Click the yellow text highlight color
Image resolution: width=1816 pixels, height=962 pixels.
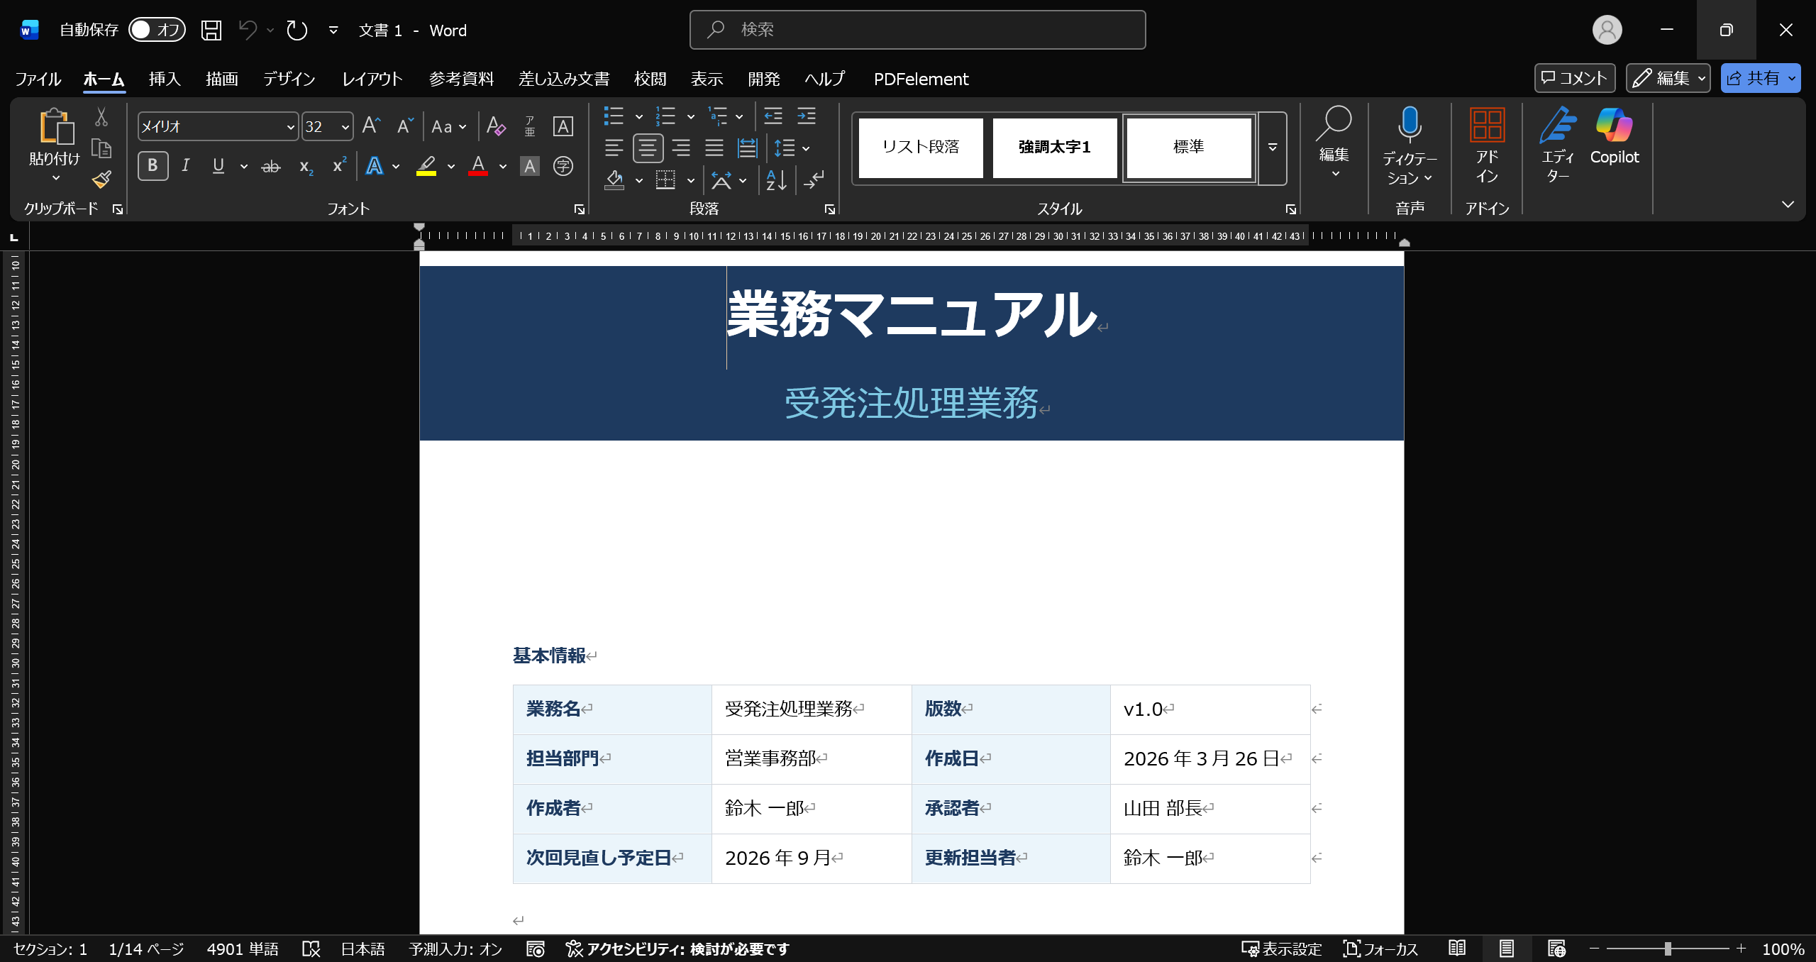(426, 166)
